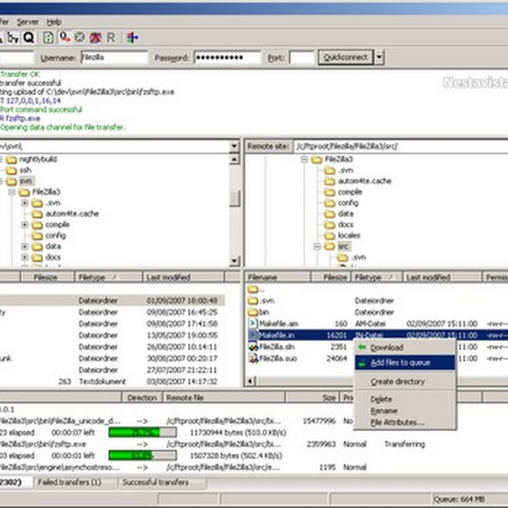Click the local tree vertical scrollbar thumb
This screenshot has height=508, width=508.
click(x=234, y=198)
